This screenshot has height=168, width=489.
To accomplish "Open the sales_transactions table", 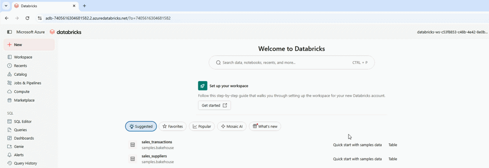I will (x=157, y=142).
